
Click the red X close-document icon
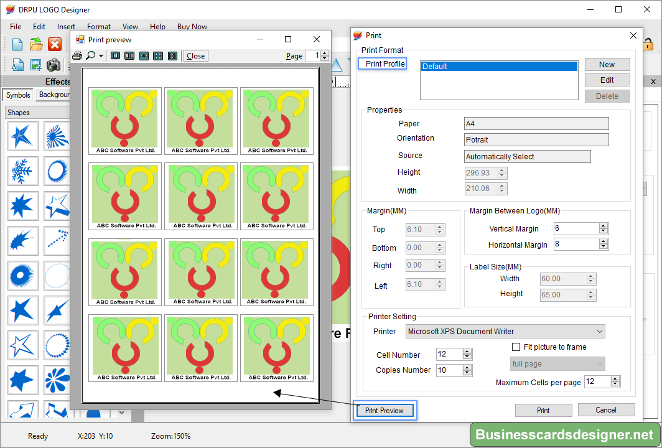[x=55, y=44]
